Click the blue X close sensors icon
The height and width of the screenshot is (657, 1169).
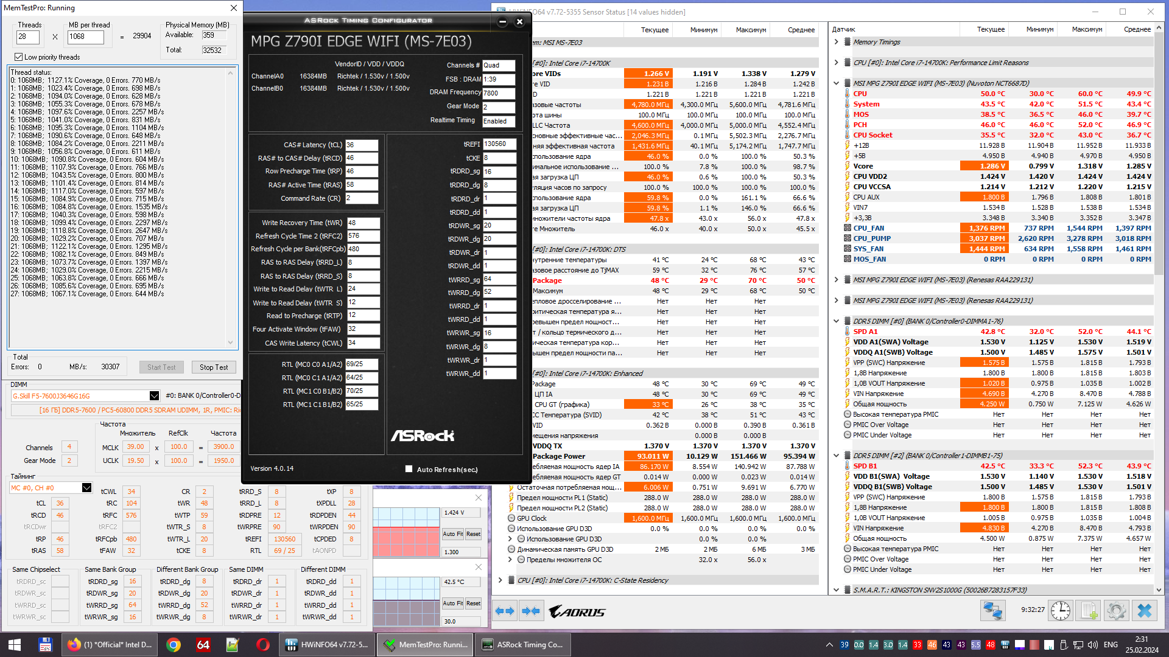[1145, 610]
